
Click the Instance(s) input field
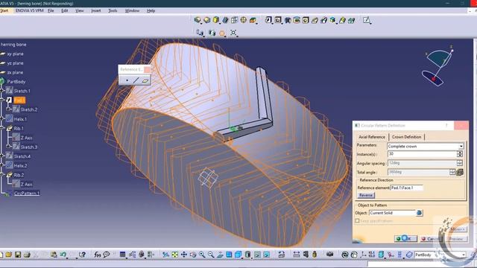coord(422,154)
